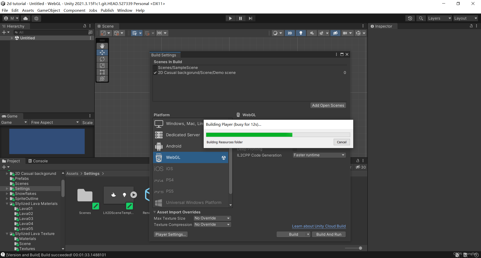
Task: Open the Undo History icon
Action: point(410,18)
